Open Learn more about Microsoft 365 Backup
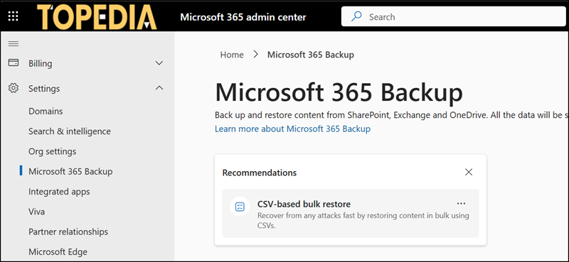The width and height of the screenshot is (569, 262). point(292,129)
